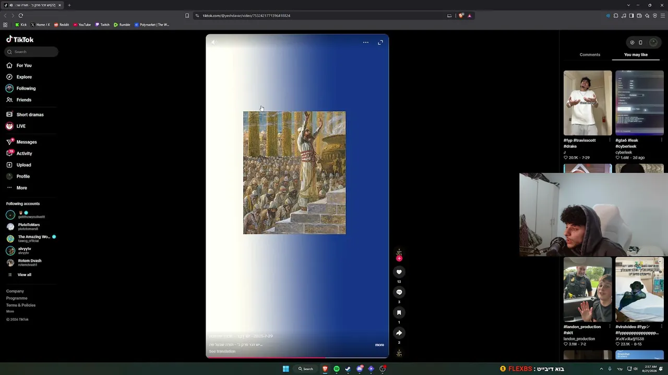Open the #gta6 #leak video thumbnail

[x=639, y=103]
